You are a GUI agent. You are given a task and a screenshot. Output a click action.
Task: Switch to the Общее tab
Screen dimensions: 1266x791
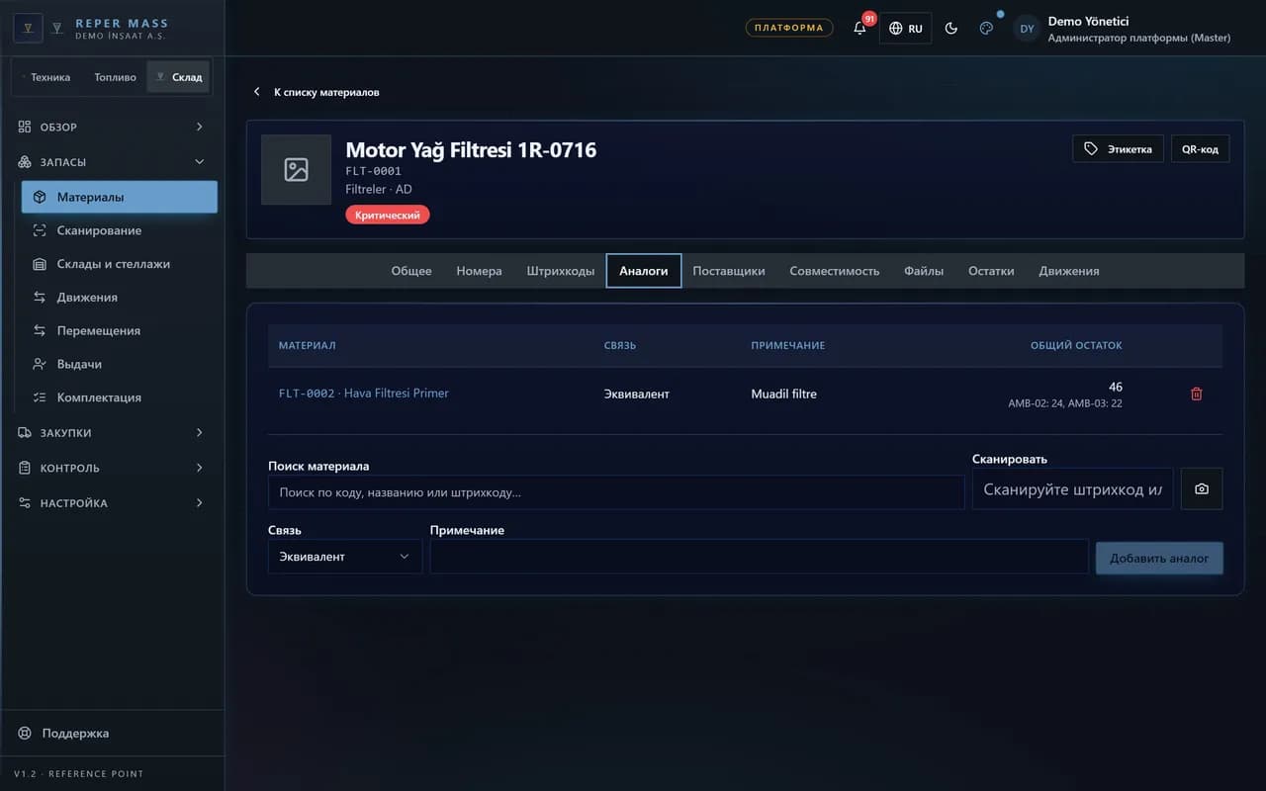(411, 271)
